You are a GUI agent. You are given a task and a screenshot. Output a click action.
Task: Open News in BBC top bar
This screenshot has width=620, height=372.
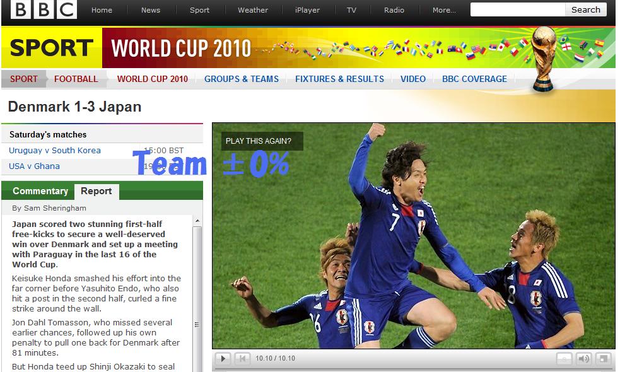point(151,10)
